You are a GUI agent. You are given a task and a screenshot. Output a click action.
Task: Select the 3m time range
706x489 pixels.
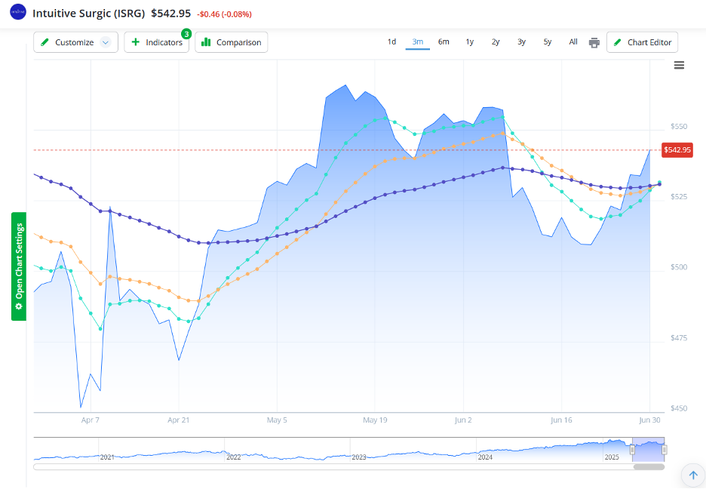click(417, 42)
